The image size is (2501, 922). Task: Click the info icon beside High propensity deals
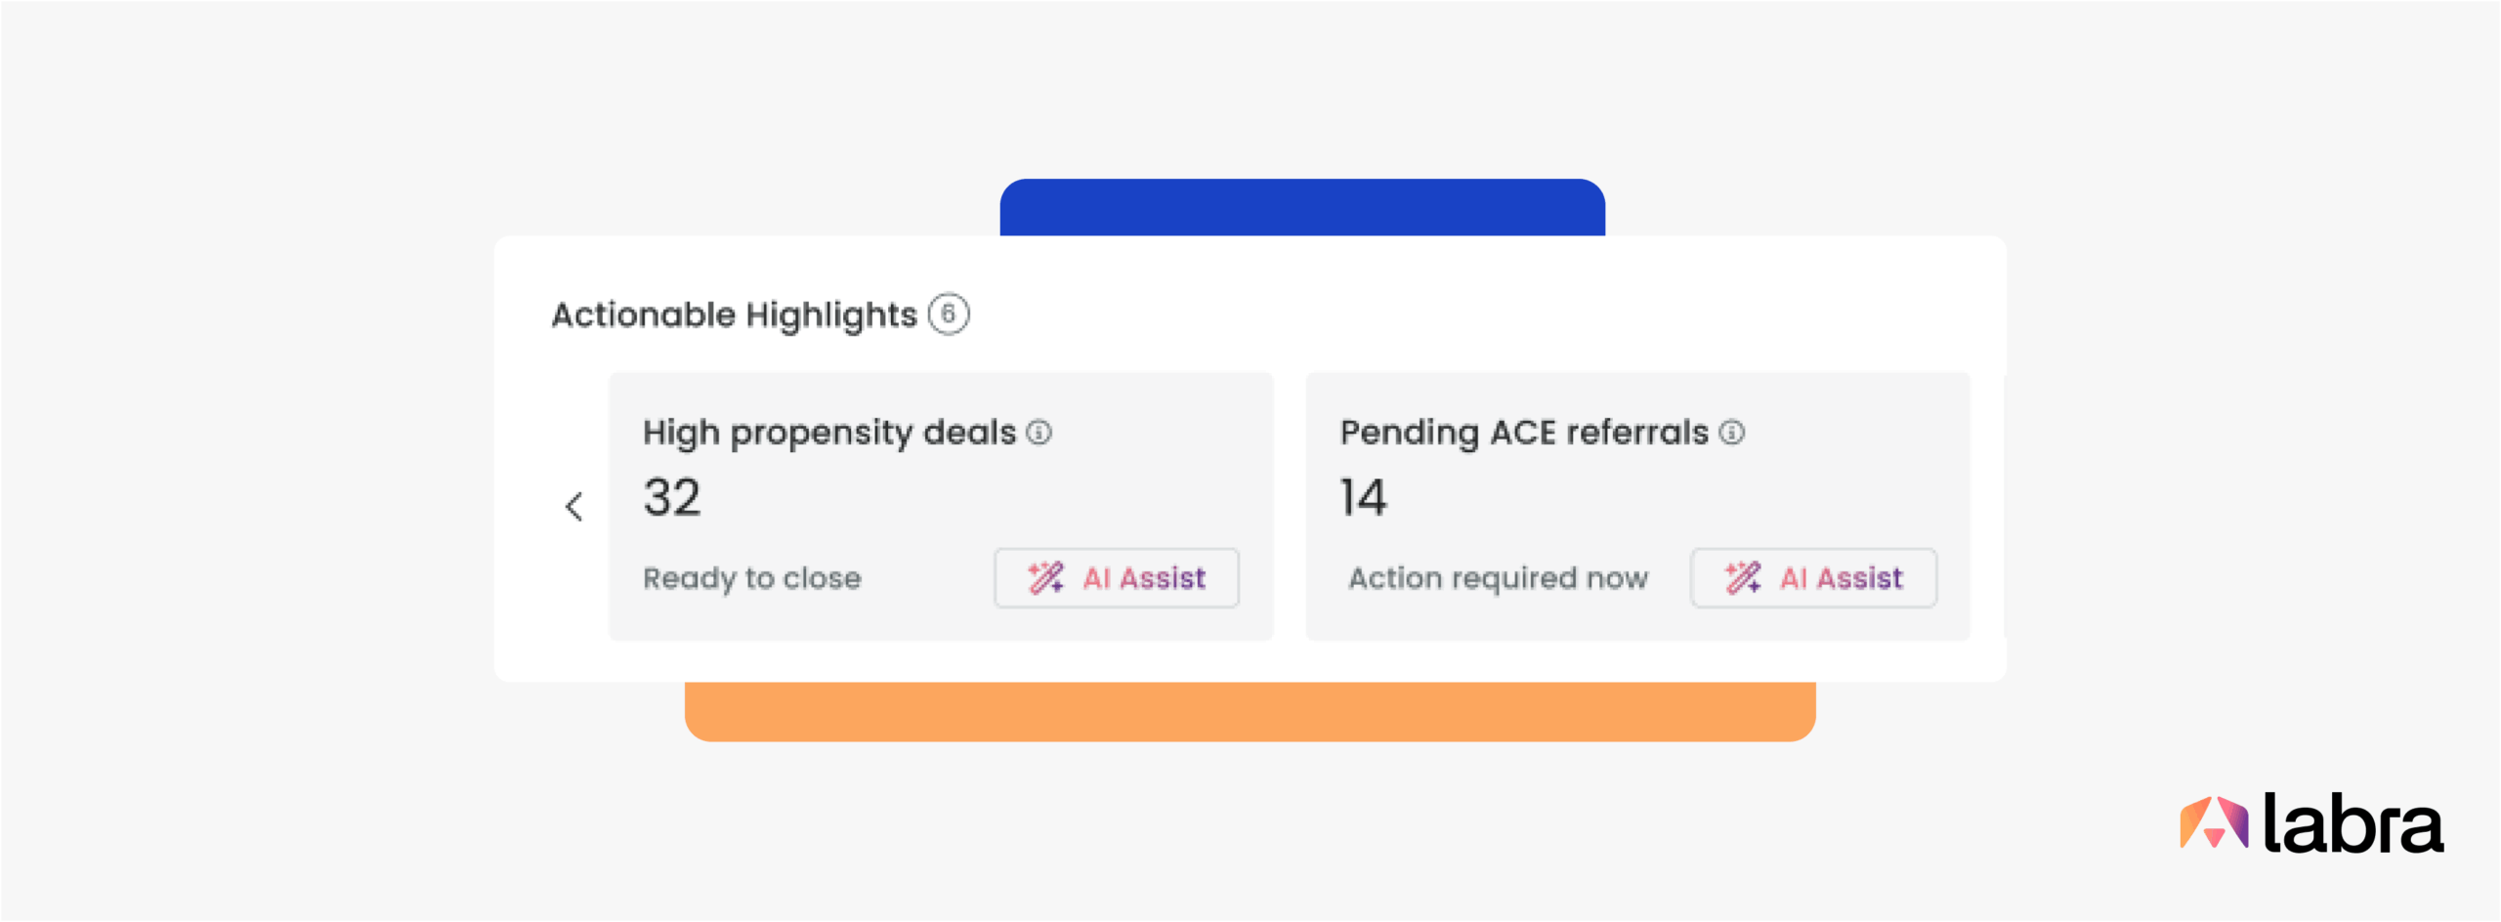(x=1039, y=433)
